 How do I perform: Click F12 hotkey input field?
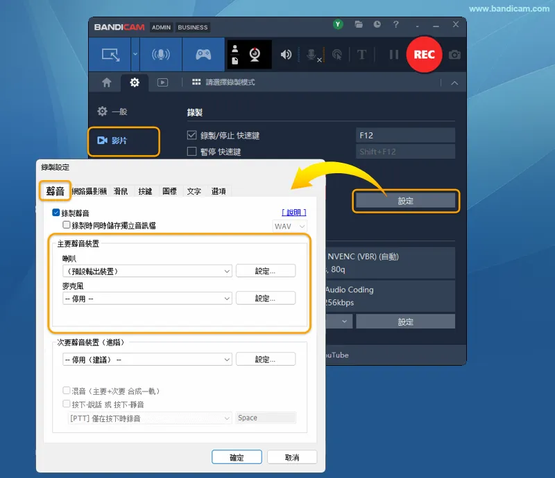(405, 135)
